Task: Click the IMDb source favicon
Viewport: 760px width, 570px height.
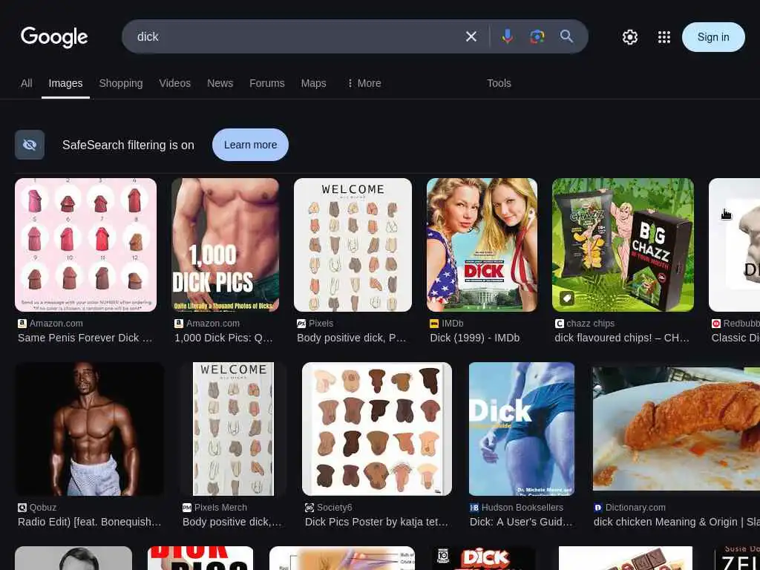Action: (x=434, y=324)
